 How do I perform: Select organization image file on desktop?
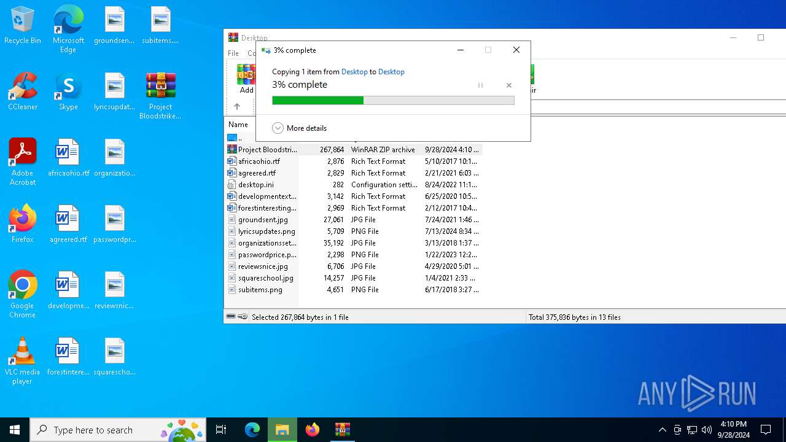pos(114,158)
